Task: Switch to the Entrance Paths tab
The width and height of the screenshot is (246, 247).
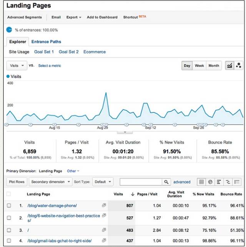Action: click(46, 42)
